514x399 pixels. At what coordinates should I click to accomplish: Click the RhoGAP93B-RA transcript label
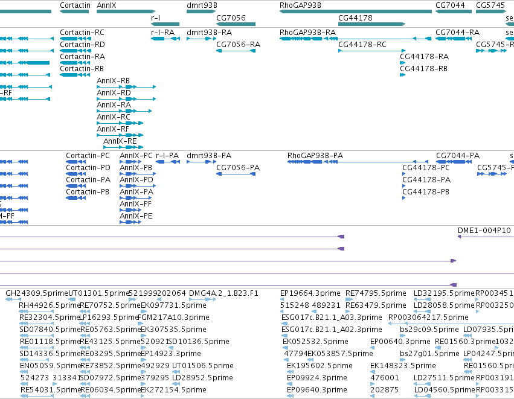tap(307, 33)
